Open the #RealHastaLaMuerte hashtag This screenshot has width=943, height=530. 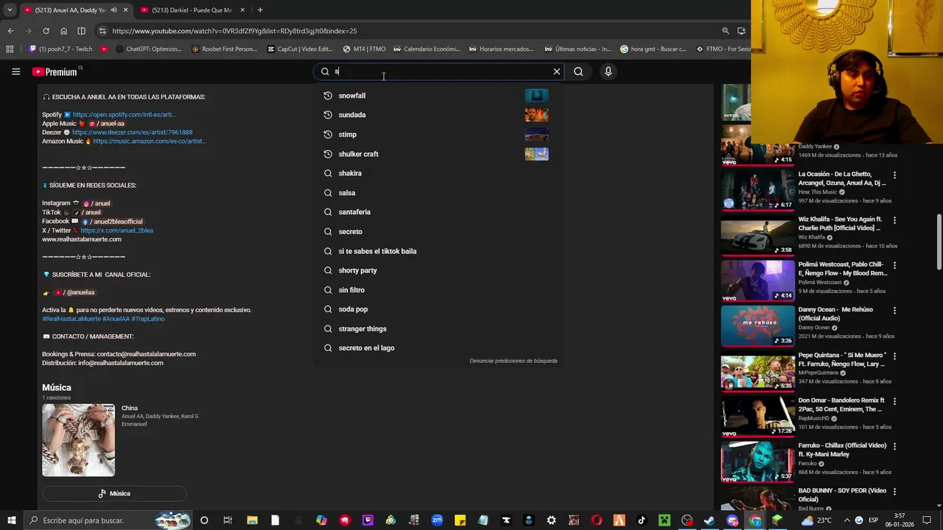(71, 319)
